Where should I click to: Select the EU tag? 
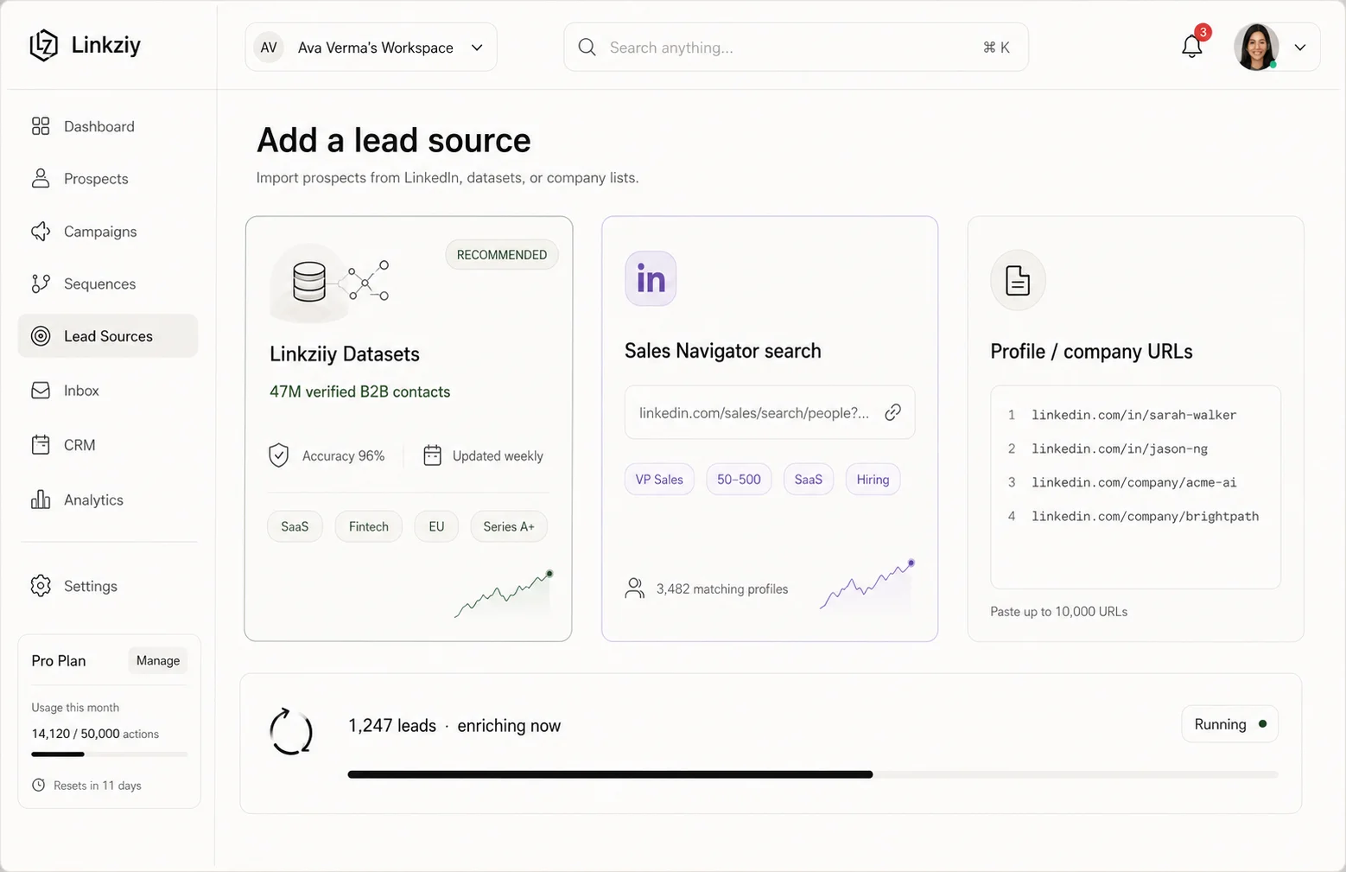coord(436,526)
